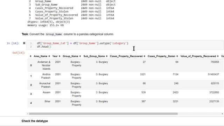The image size is (224, 126).
Task: Place cursor on the df.head() code line
Action: pyautogui.click(x=44, y=47)
